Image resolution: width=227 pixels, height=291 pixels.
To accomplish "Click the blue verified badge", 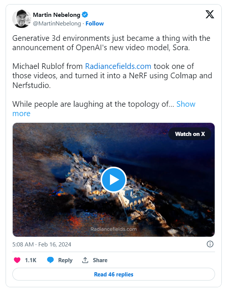I will pyautogui.click(x=85, y=15).
